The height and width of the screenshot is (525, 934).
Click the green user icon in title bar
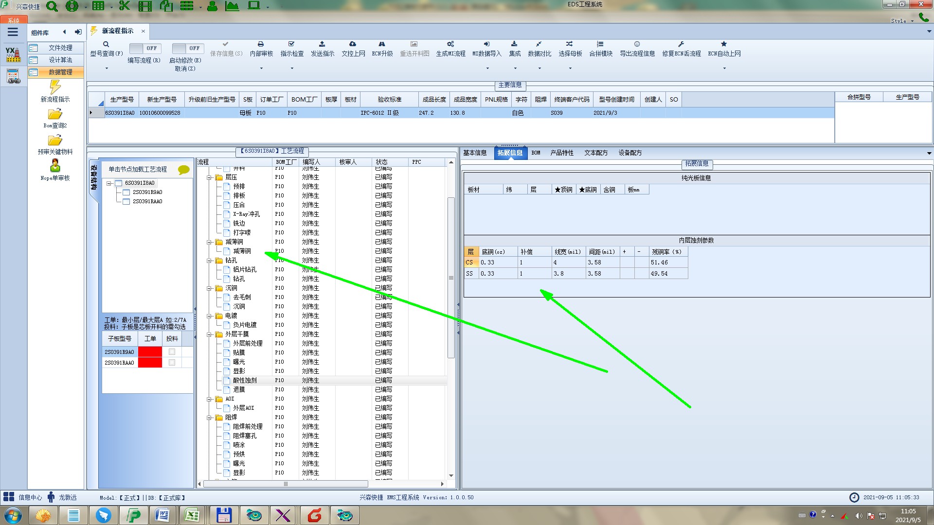click(212, 6)
